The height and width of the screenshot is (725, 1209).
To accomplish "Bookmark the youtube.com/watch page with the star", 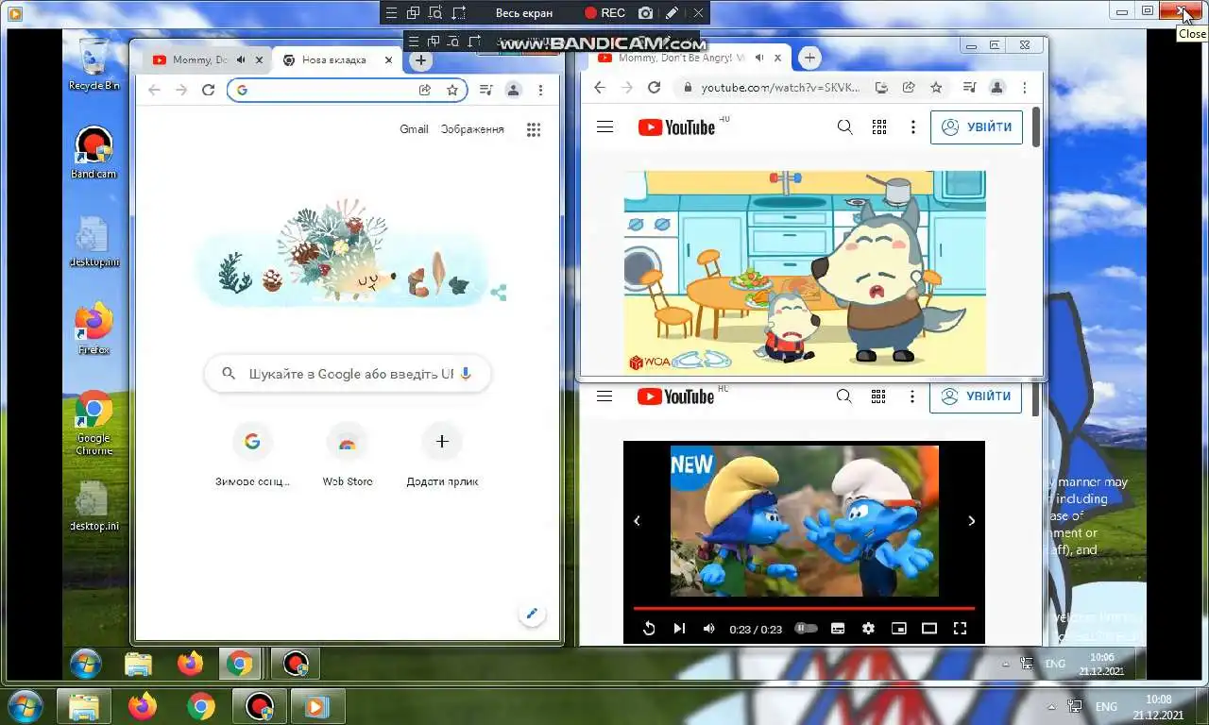I will point(936,87).
